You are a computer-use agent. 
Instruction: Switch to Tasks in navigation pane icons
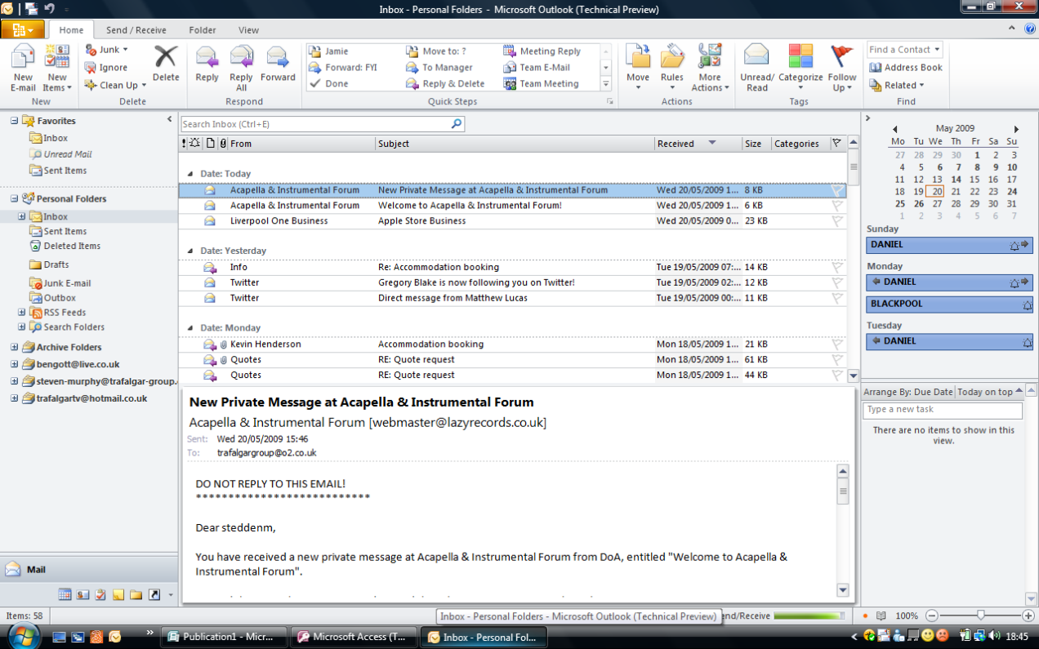(x=100, y=594)
